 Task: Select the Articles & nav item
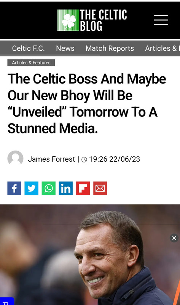click(162, 48)
